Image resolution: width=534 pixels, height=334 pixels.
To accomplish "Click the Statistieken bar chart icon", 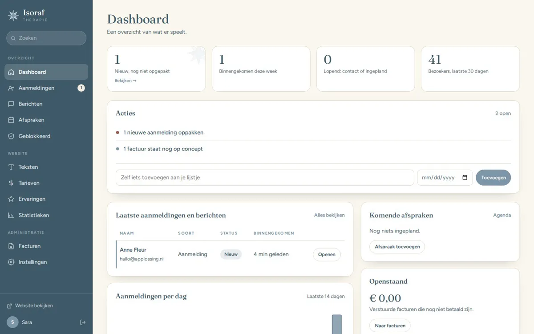I will pyautogui.click(x=11, y=215).
